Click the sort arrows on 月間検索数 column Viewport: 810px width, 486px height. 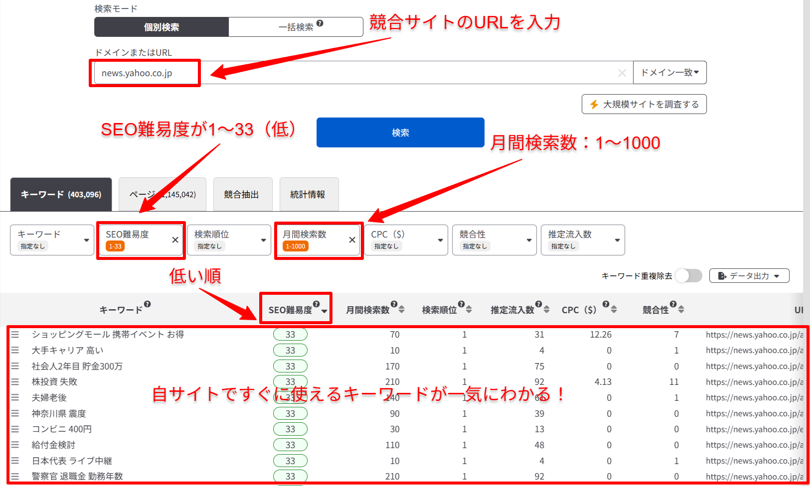click(402, 310)
